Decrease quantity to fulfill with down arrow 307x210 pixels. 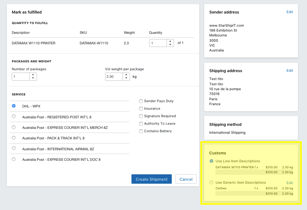[x=170, y=45]
